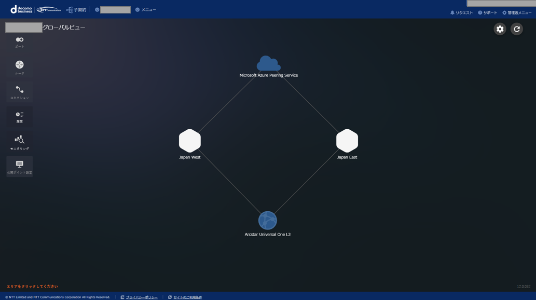Click the 'Microsoft Azure Peering Service' label text
Image resolution: width=536 pixels, height=300 pixels.
269,75
